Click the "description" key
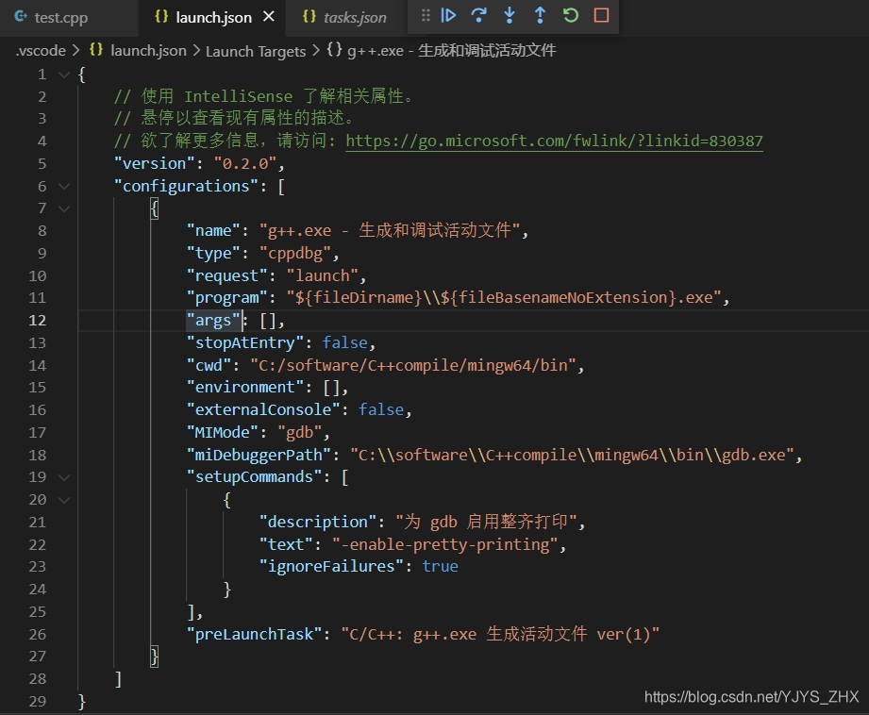The height and width of the screenshot is (715, 869). click(x=318, y=523)
